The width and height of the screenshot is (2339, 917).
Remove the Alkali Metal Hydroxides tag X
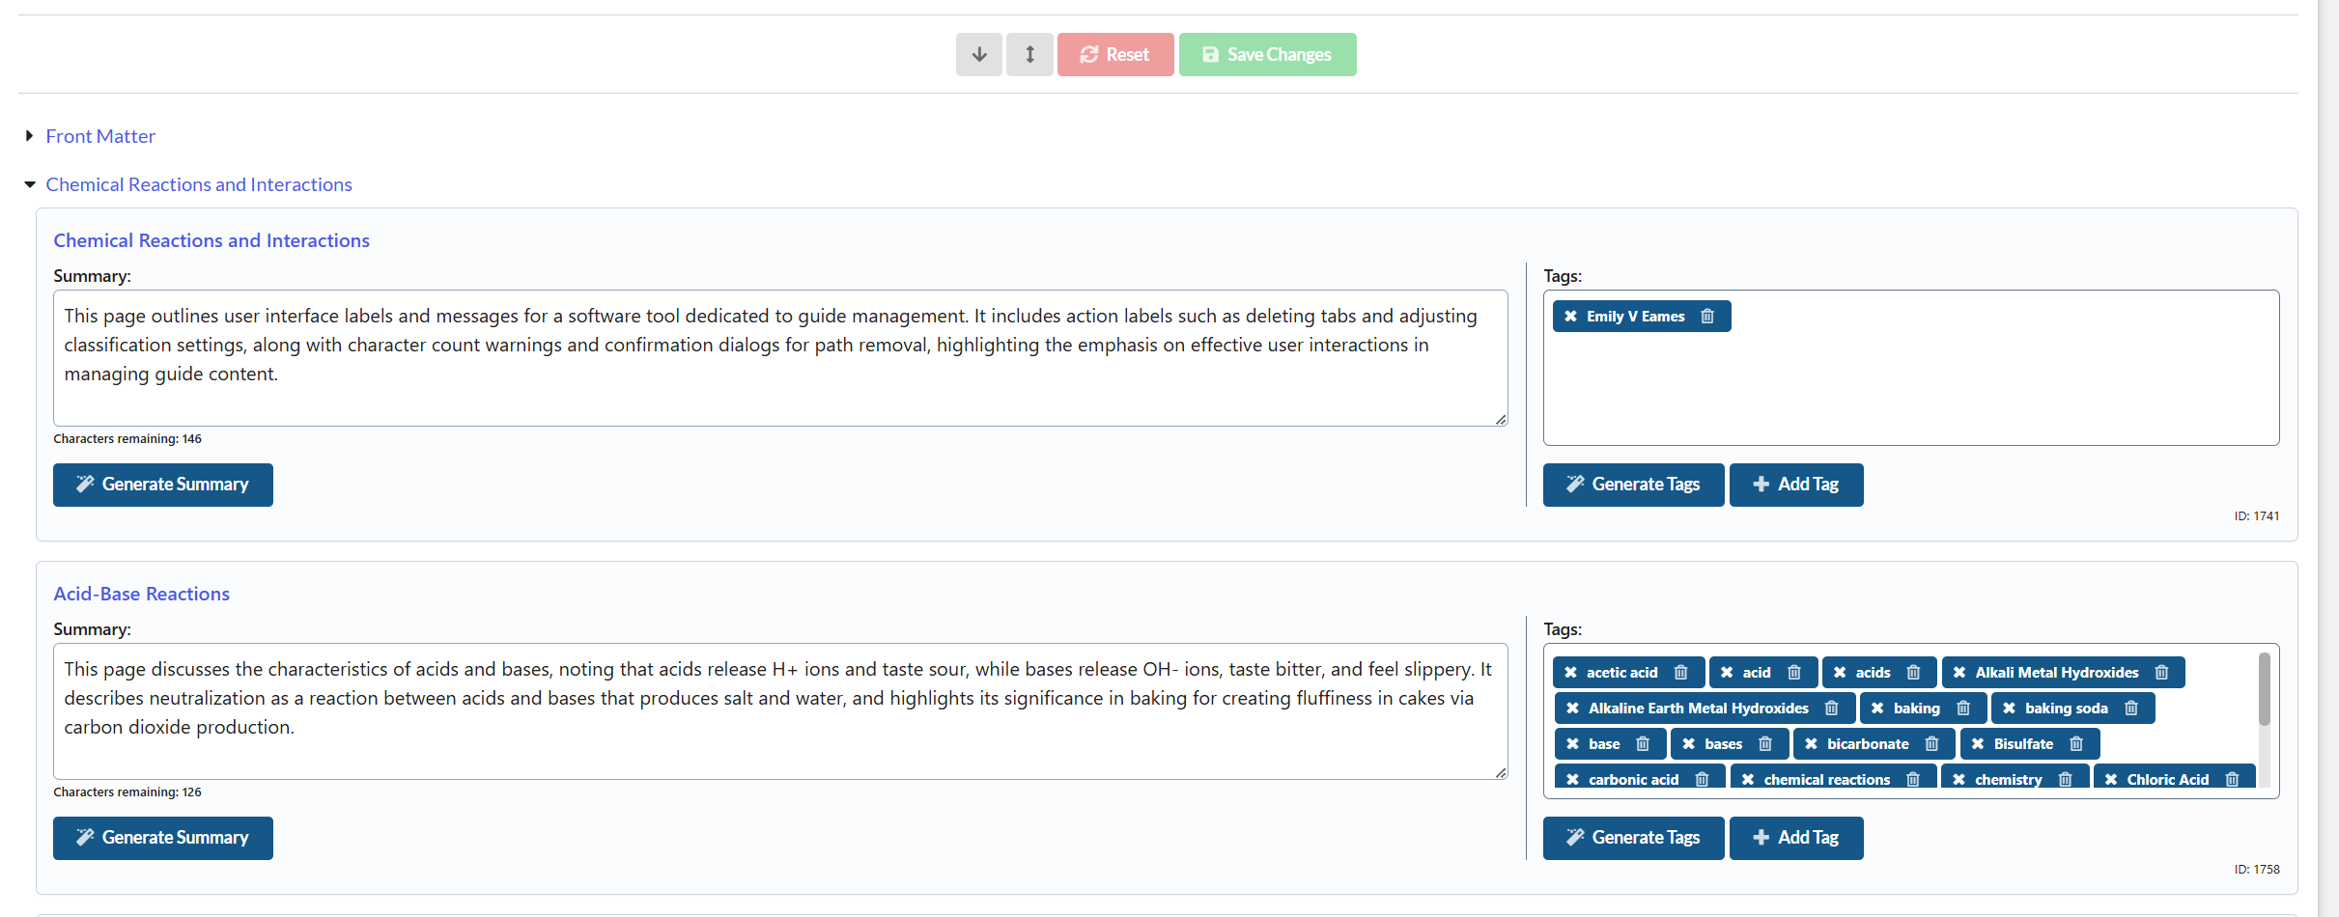1959,673
